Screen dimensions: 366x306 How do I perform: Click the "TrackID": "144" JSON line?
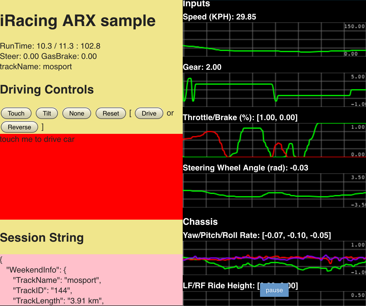click(x=42, y=291)
